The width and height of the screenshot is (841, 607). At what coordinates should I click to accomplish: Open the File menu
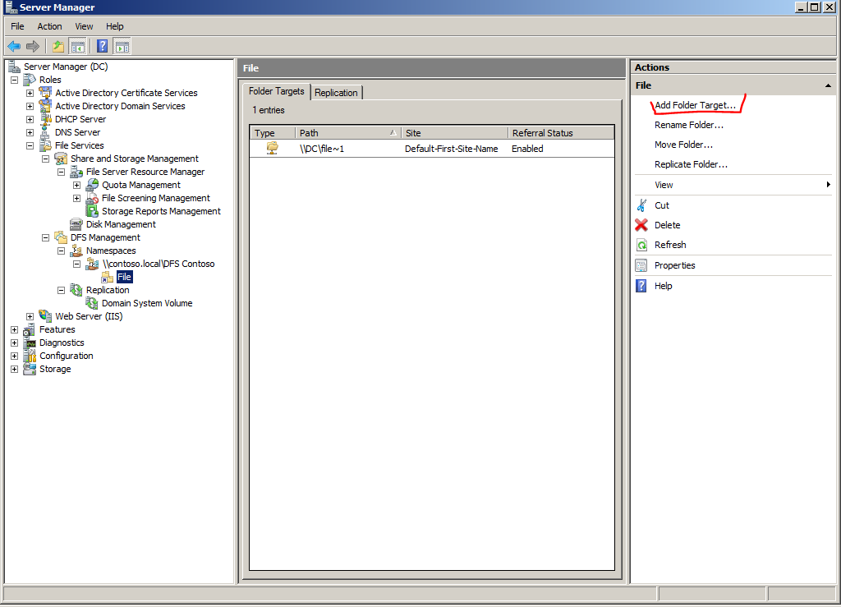(17, 26)
